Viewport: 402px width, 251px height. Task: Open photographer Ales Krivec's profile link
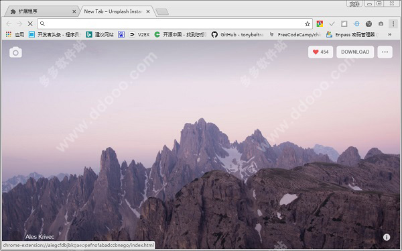tap(40, 237)
